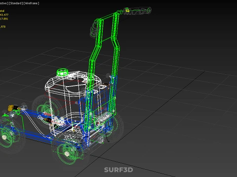
Task: Open the cut-off Perspective viewport label menu
Action: pos(3,3)
